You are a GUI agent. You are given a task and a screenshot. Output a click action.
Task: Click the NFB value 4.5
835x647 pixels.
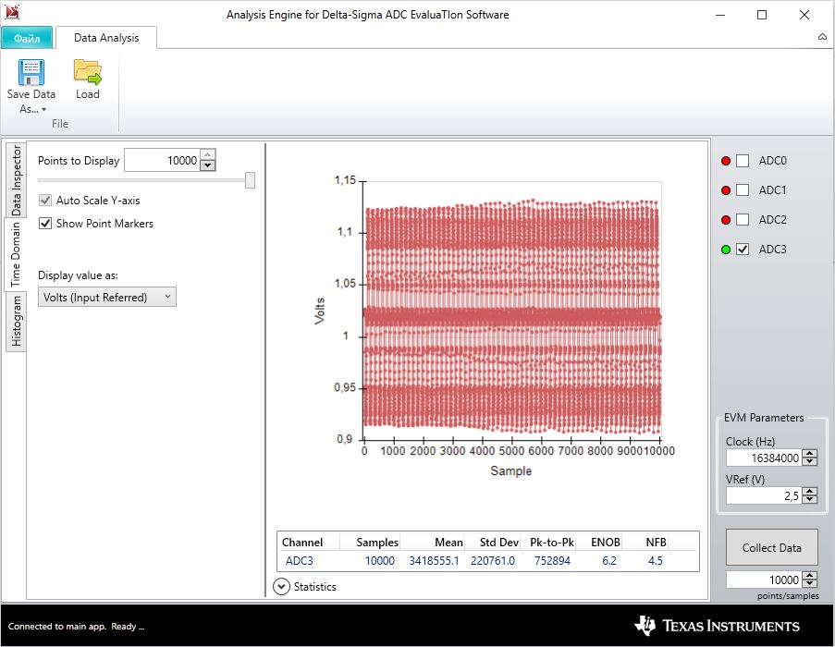(656, 561)
